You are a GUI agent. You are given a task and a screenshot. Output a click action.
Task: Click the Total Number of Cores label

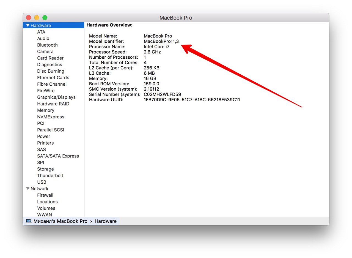click(114, 63)
